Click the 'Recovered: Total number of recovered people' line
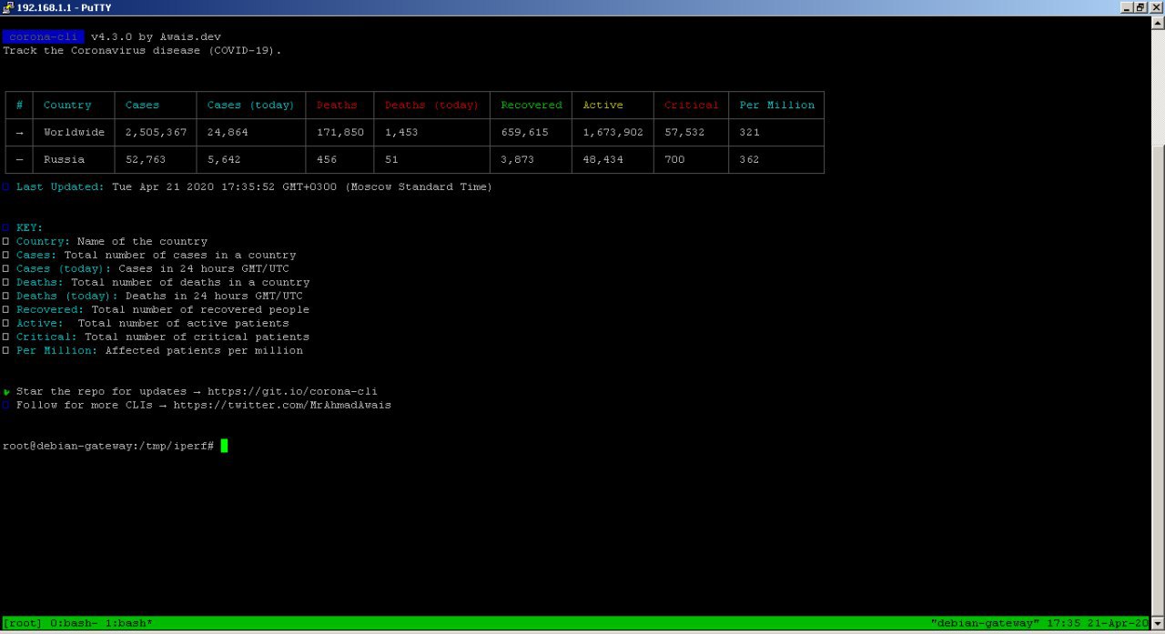1165x634 pixels. coord(157,310)
